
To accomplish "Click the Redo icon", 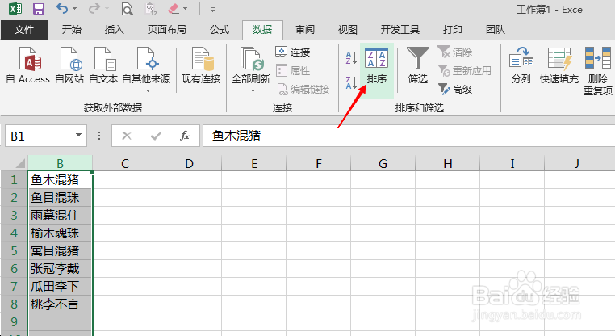I will (x=94, y=9).
